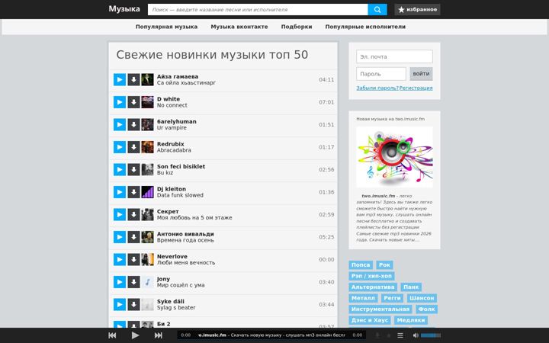Image resolution: width=549 pixels, height=343 pixels.
Task: Click the song search input field
Action: pos(258,9)
